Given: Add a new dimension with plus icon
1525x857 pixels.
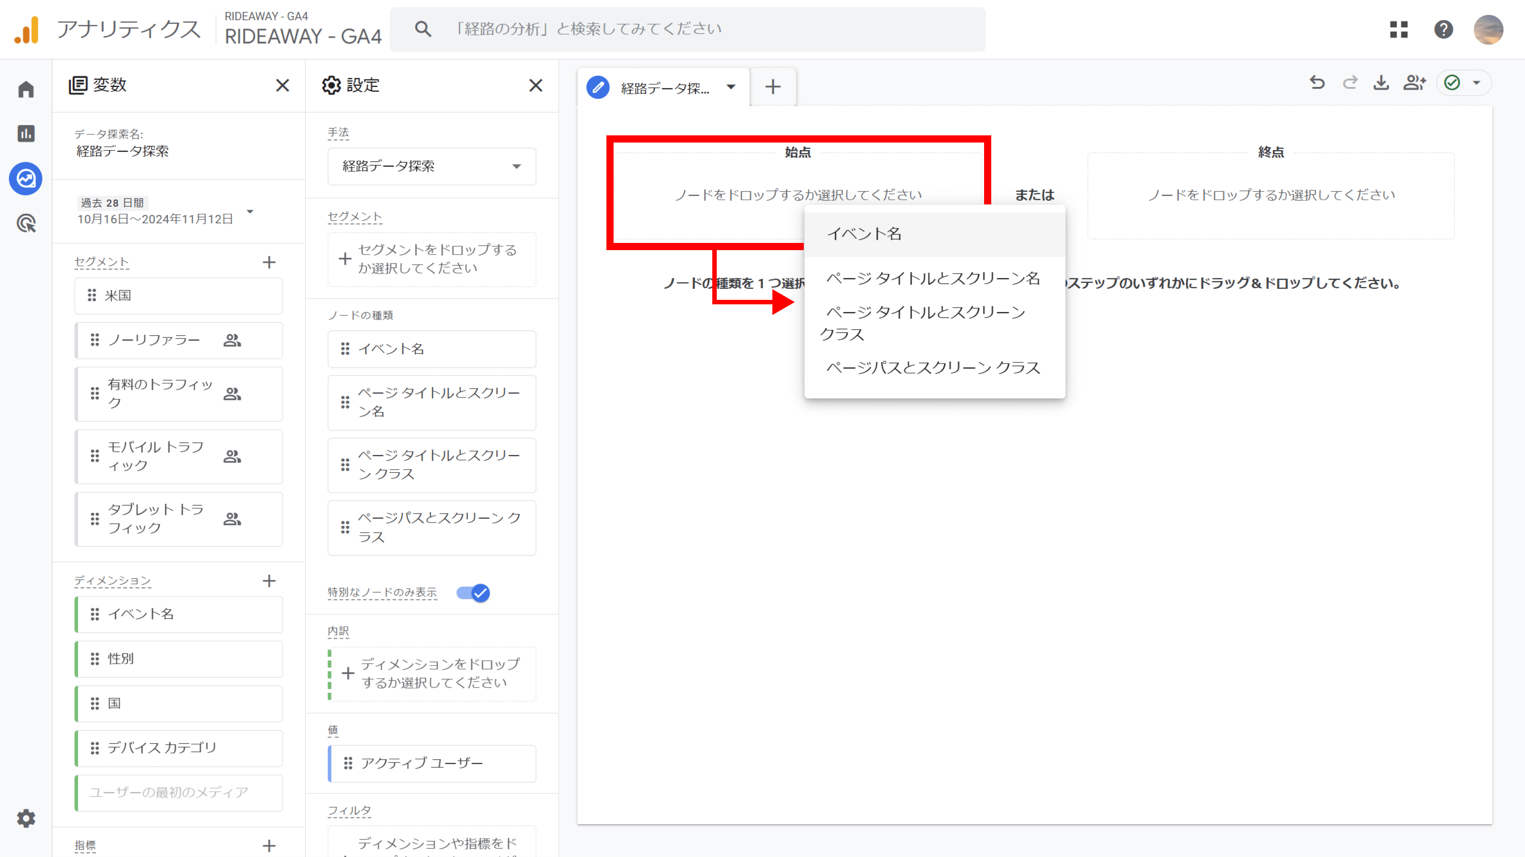Looking at the screenshot, I should pos(270,581).
